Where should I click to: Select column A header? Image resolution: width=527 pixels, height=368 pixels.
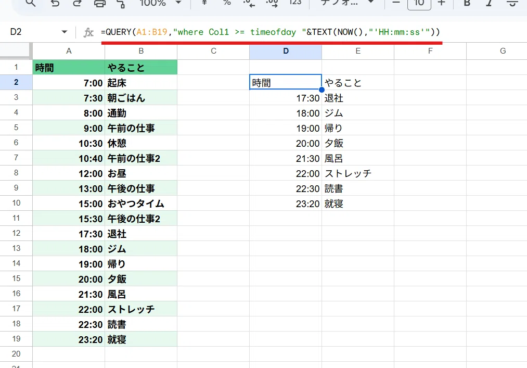coord(69,51)
